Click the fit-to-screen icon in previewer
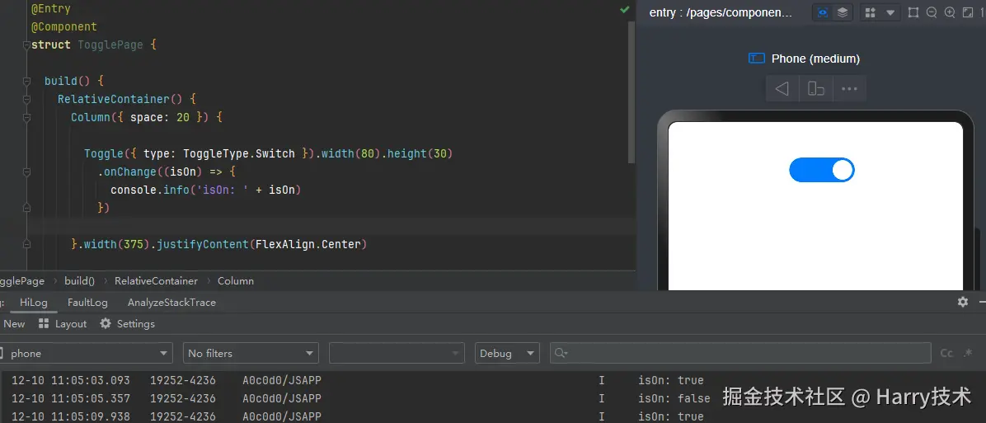 (x=969, y=12)
